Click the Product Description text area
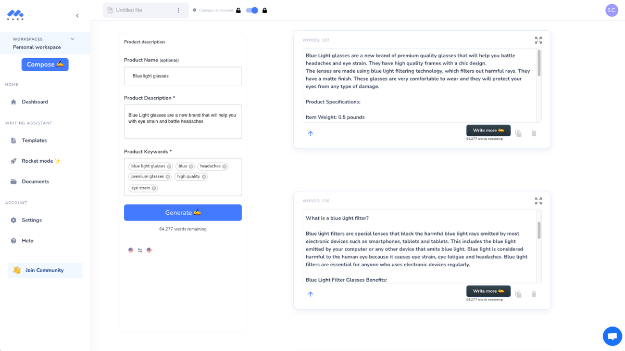The height and width of the screenshot is (351, 625). point(183,122)
